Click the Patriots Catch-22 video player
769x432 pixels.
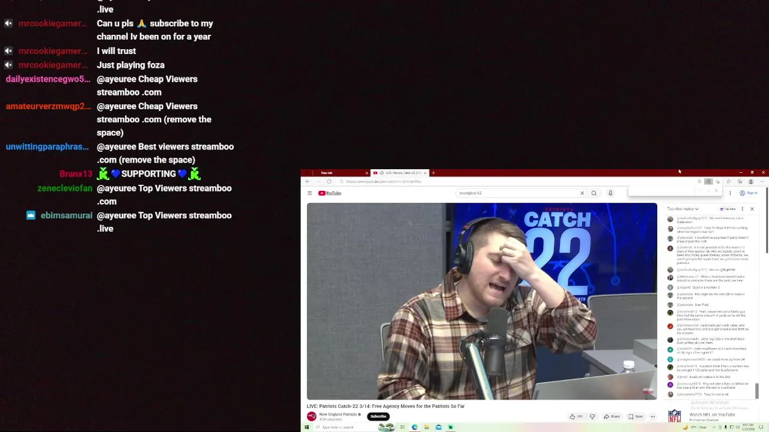tap(482, 301)
